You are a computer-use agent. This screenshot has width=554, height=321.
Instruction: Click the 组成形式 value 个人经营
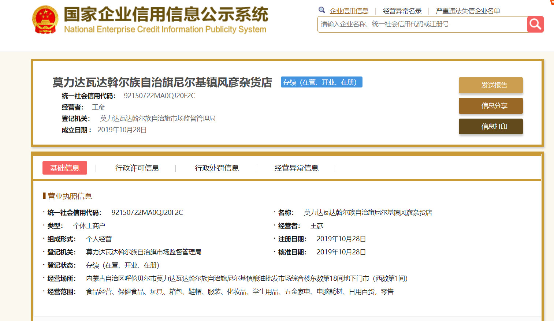(x=99, y=239)
